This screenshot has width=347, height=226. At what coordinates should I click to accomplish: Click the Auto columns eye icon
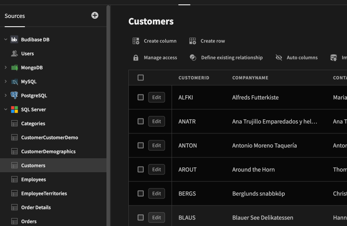(279, 58)
